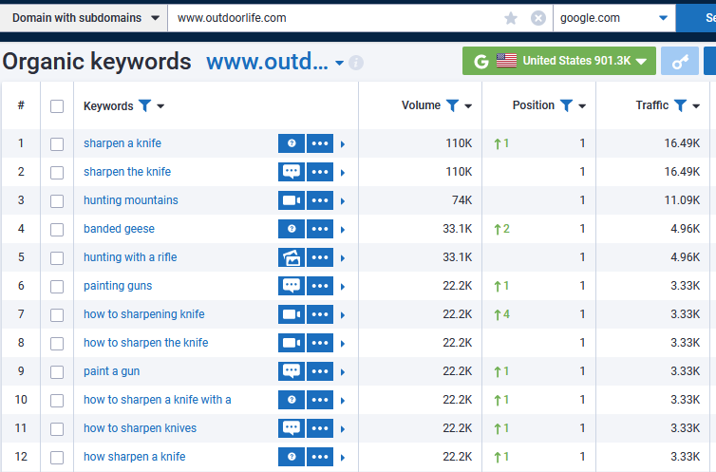Click the key icon button
Image resolution: width=716 pixels, height=472 pixels.
point(680,61)
